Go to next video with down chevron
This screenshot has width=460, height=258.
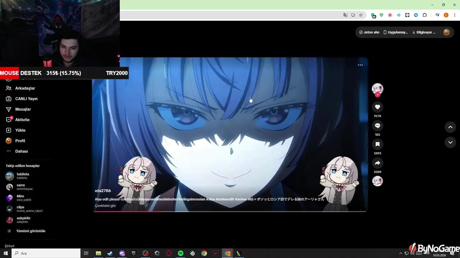(450, 143)
